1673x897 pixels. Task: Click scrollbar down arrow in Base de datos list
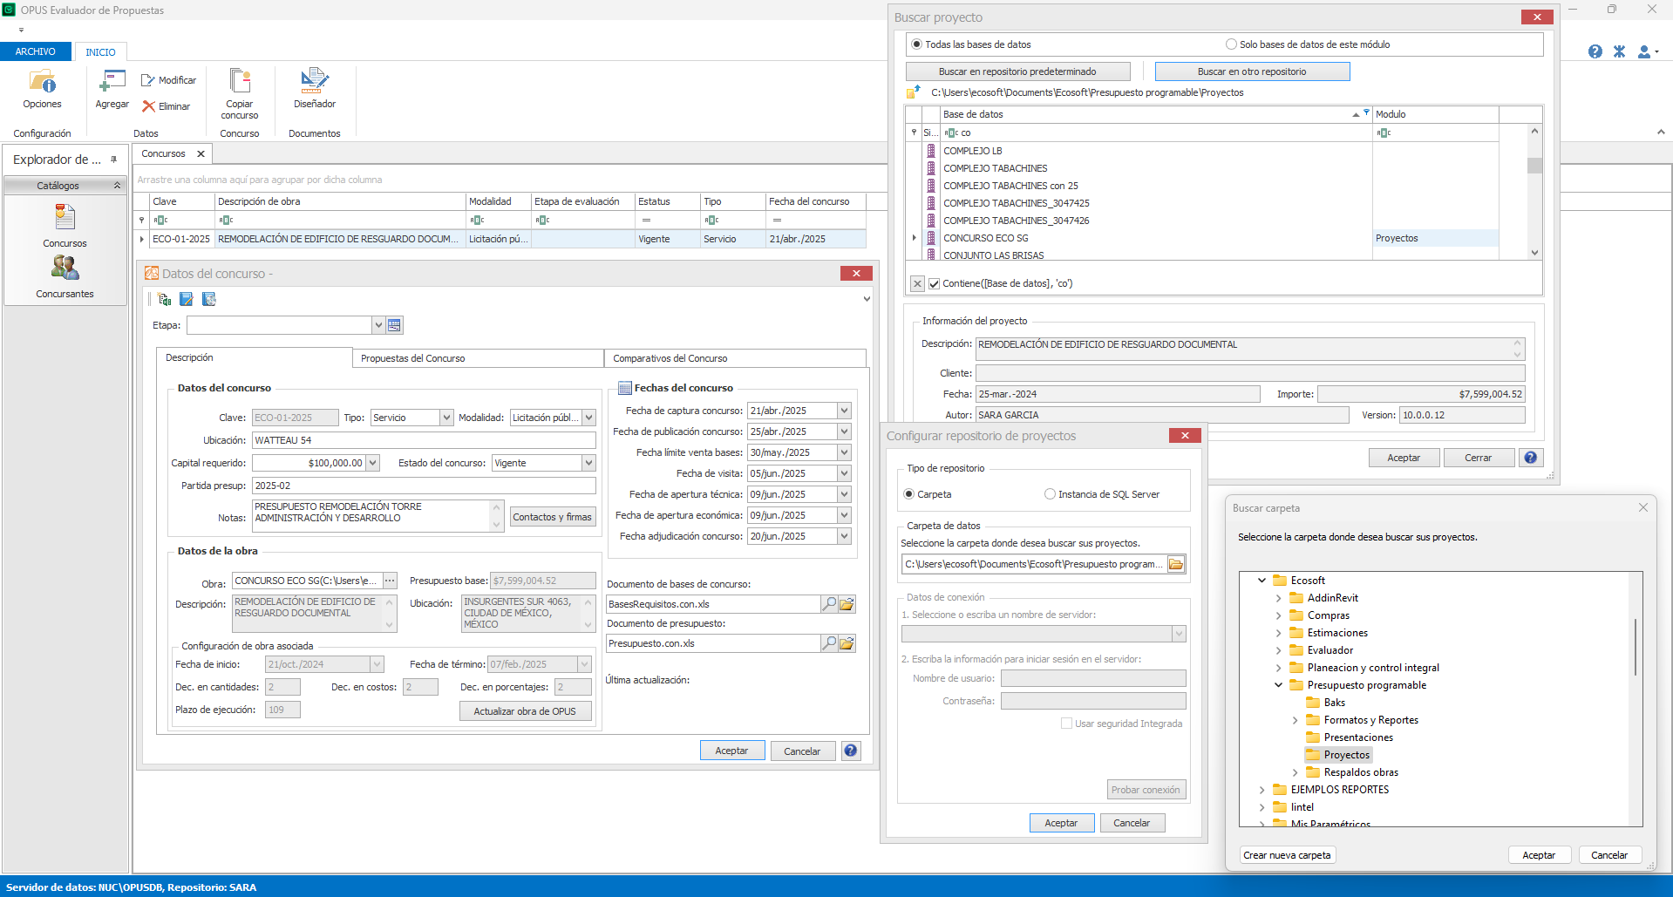tap(1534, 253)
